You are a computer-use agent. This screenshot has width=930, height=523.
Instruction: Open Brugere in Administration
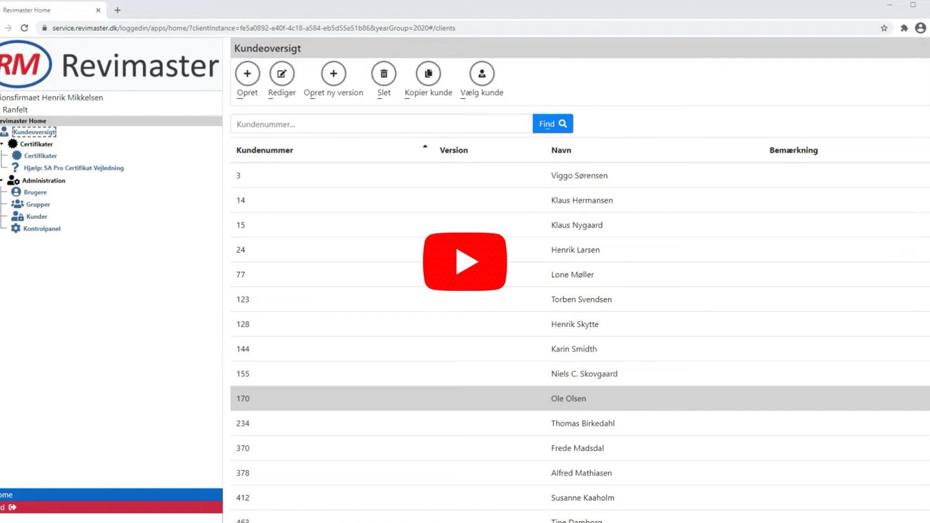(x=35, y=192)
